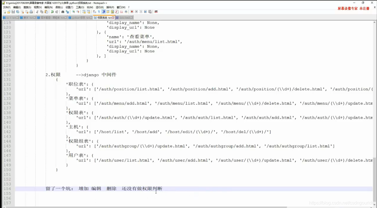377x208 pixels.
Task: Switch to the 需求整理 课程表 txt tab
Action: coord(52,18)
